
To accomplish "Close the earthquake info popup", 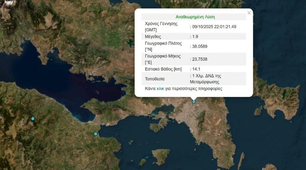I will coord(249,13).
